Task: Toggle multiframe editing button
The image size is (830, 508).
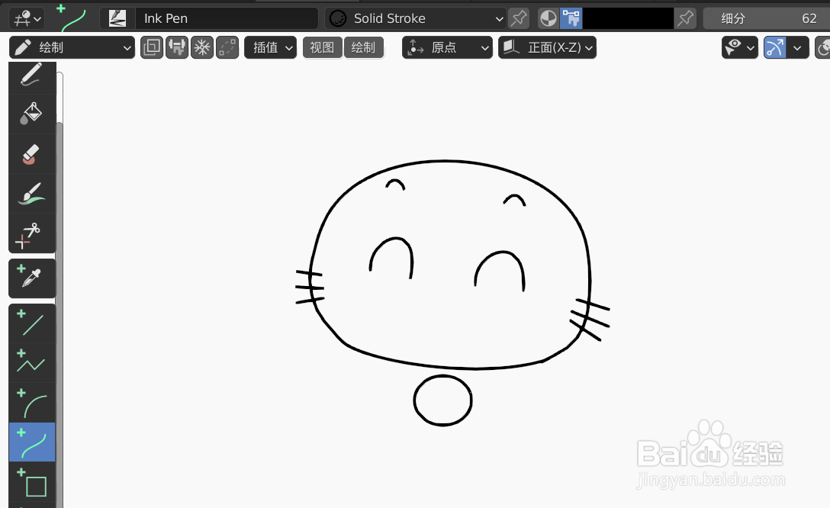Action: [x=151, y=47]
